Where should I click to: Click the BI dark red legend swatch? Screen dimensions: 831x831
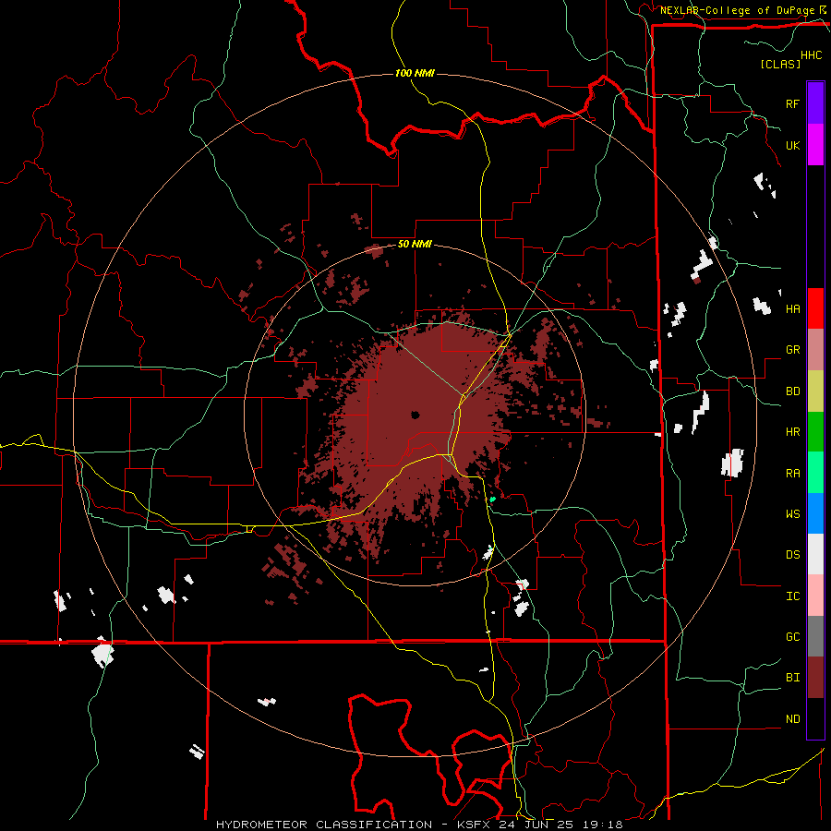tap(815, 678)
